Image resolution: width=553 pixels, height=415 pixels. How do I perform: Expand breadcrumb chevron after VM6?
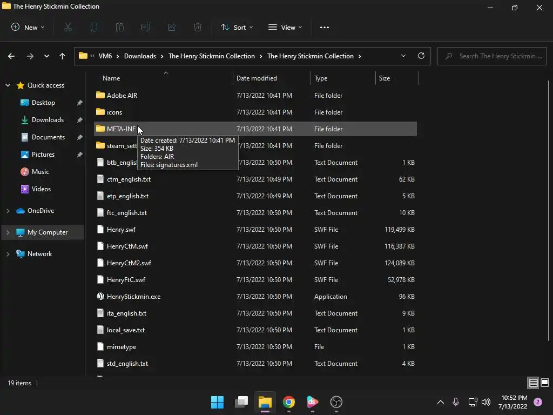tap(117, 56)
